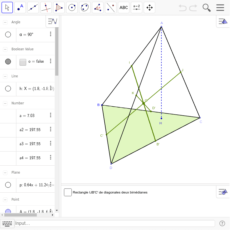Select the Angle tool
The height and width of the screenshot is (230, 230).
click(x=98, y=7)
